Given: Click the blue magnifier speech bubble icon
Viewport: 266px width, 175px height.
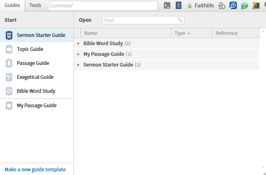Looking at the screenshot, I should pyautogui.click(x=233, y=5).
